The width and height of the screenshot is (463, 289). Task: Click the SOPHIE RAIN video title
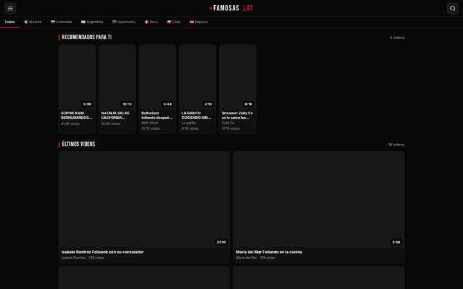[x=77, y=116]
